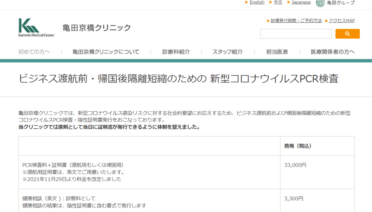Click the PCR検査料＋証明書 row text
The width and height of the screenshot is (372, 212).
73,165
